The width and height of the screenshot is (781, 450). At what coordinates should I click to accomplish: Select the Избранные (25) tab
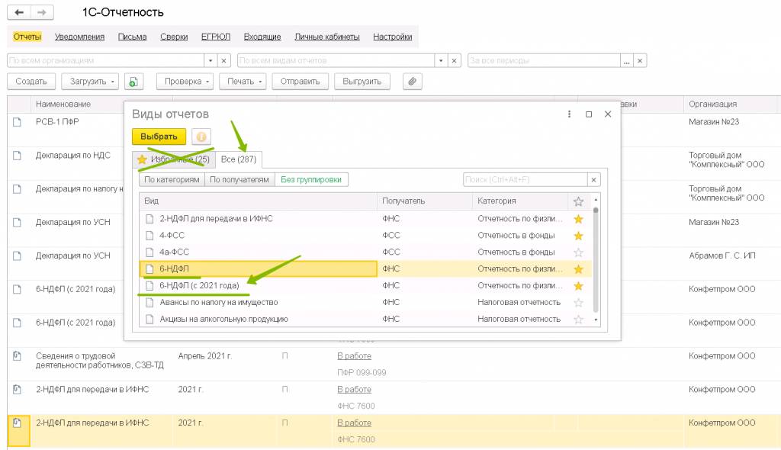click(174, 159)
